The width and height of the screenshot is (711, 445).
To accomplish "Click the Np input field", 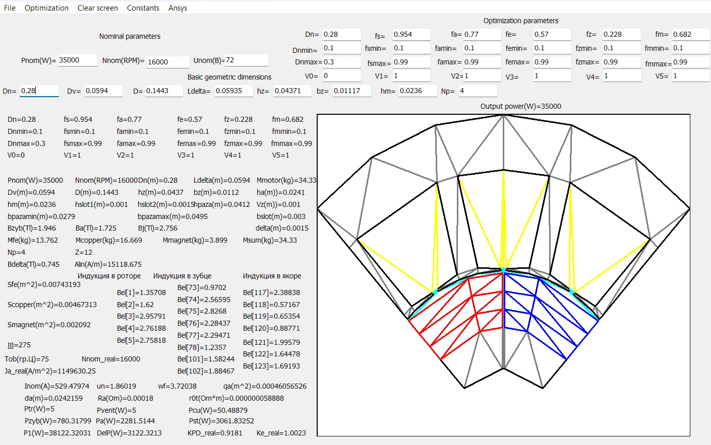I will click(478, 91).
